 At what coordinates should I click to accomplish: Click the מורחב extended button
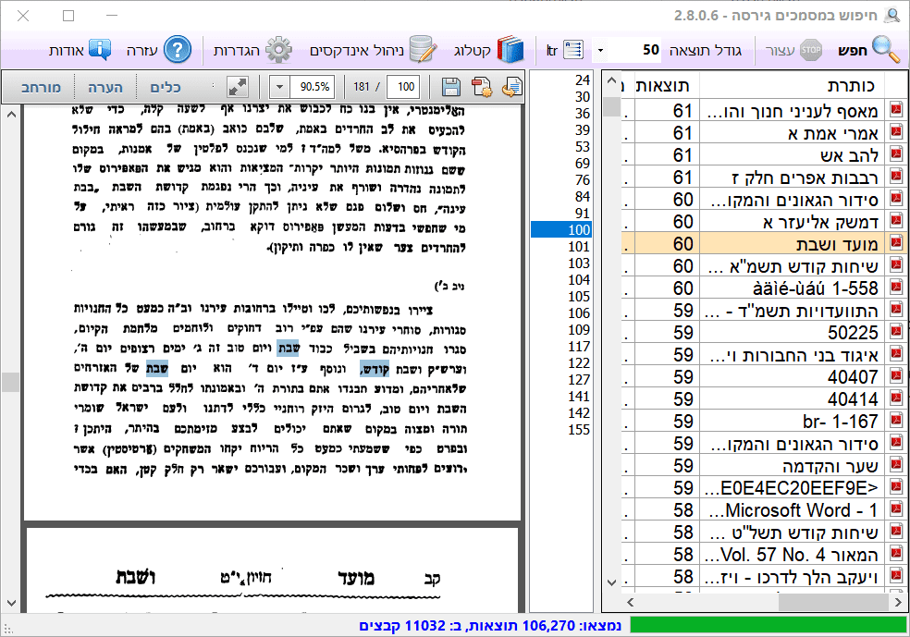click(x=41, y=87)
